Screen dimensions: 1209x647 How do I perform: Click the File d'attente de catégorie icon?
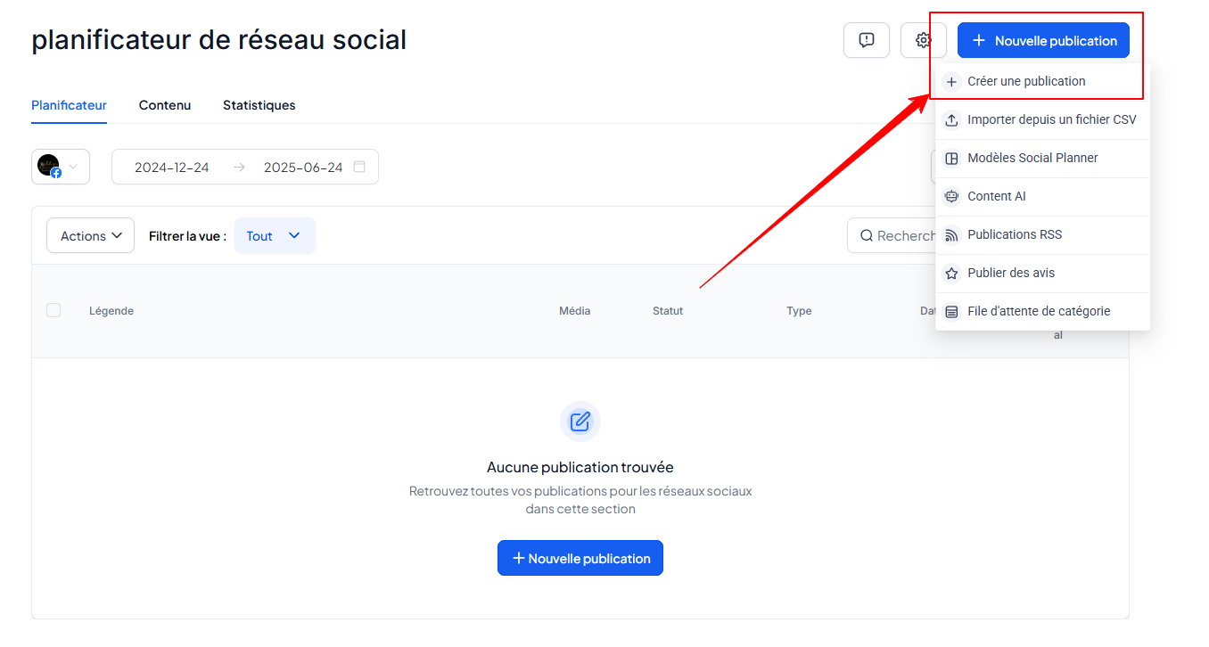click(x=951, y=311)
